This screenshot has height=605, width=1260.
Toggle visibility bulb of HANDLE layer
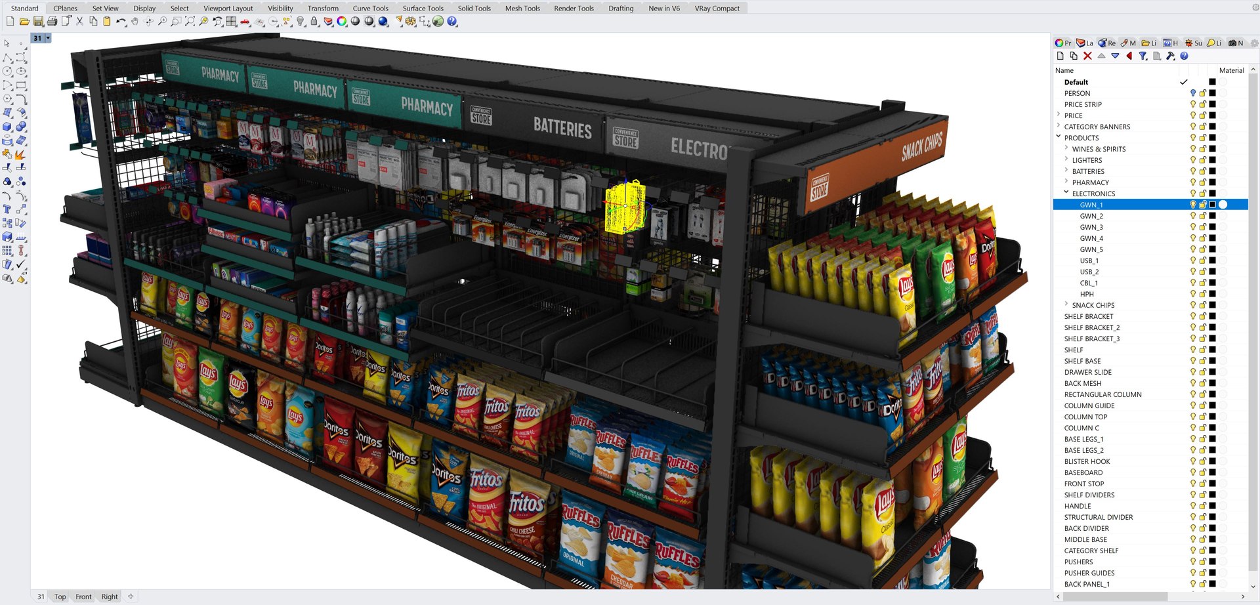[1193, 506]
